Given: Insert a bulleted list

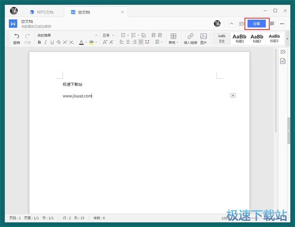Looking at the screenshot, I should (123, 35).
